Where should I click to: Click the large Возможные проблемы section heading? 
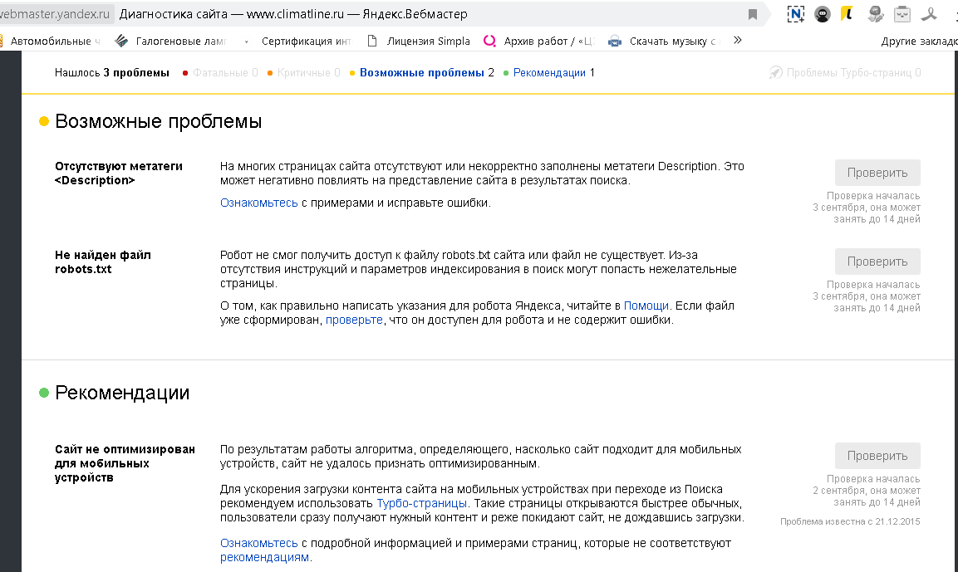[x=158, y=121]
